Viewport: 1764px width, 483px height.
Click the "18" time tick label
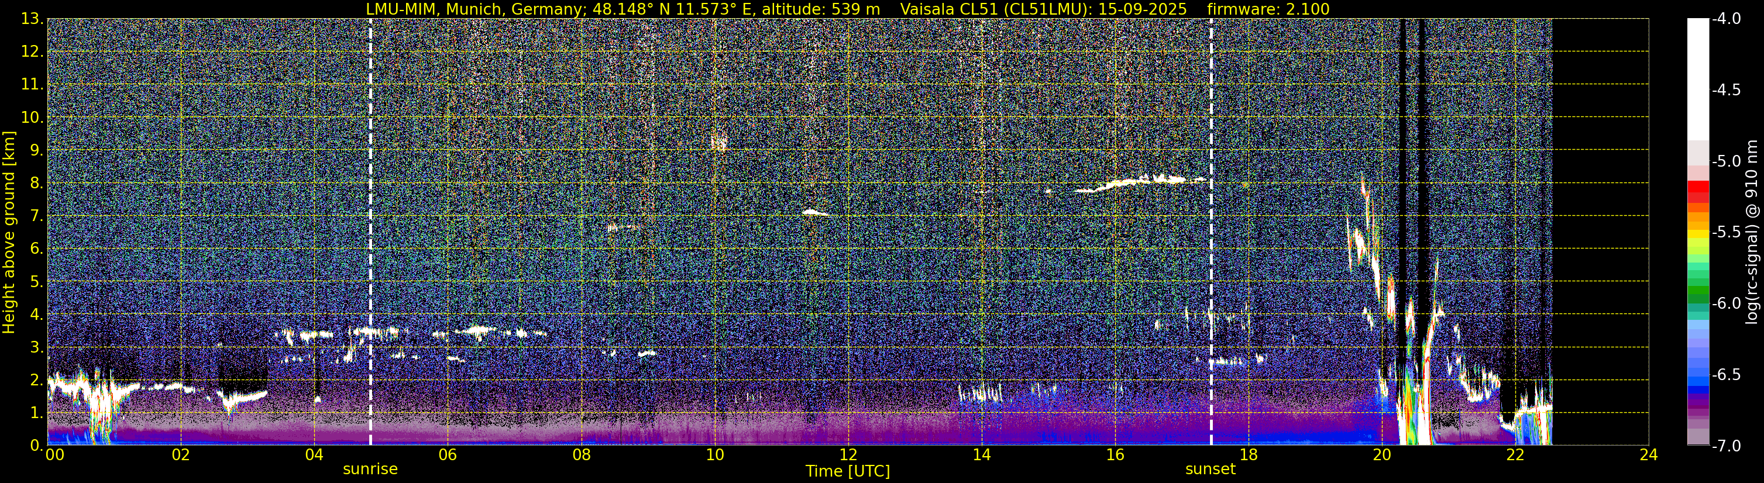coord(1249,455)
